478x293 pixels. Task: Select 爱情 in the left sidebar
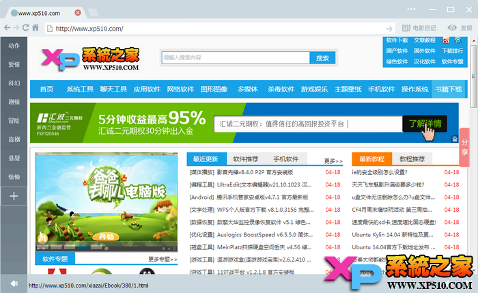coord(14,64)
